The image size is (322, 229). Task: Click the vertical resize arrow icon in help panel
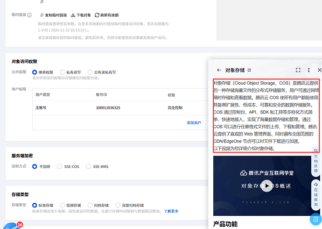point(308,70)
